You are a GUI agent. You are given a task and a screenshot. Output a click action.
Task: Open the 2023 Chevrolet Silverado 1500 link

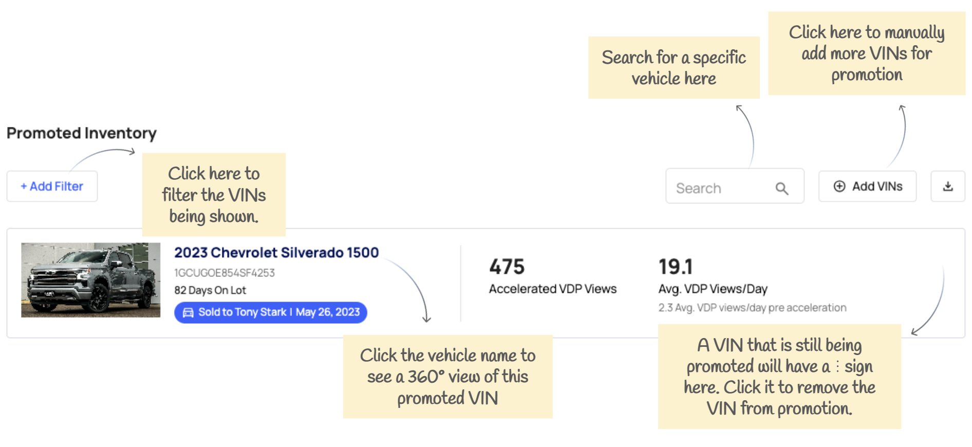(276, 252)
